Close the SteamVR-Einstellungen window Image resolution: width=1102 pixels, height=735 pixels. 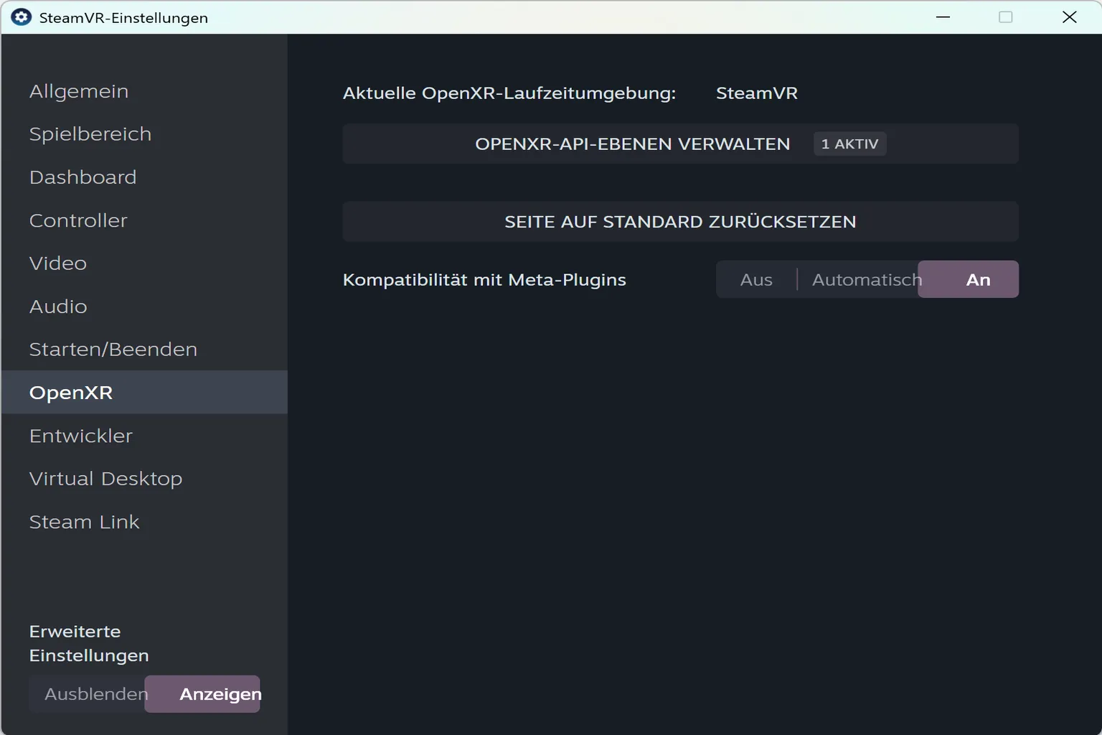1069,17
